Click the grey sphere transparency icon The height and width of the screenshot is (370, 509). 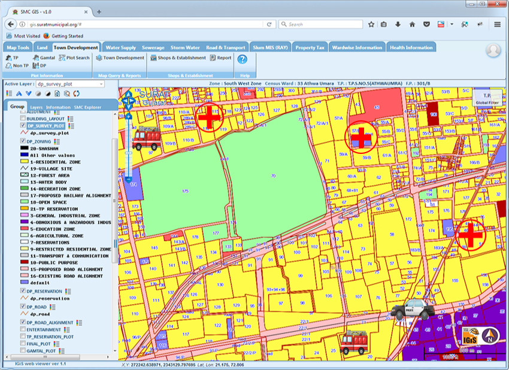(38, 93)
